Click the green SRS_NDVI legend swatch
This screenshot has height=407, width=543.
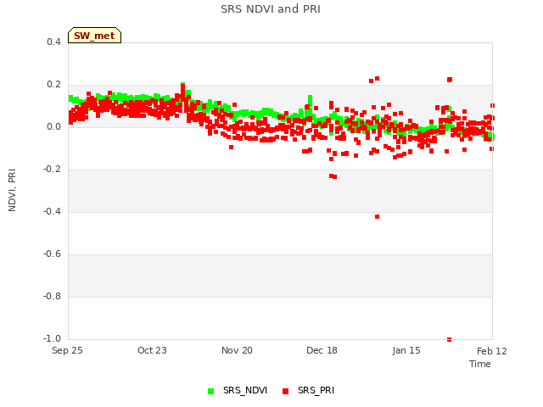pos(211,391)
